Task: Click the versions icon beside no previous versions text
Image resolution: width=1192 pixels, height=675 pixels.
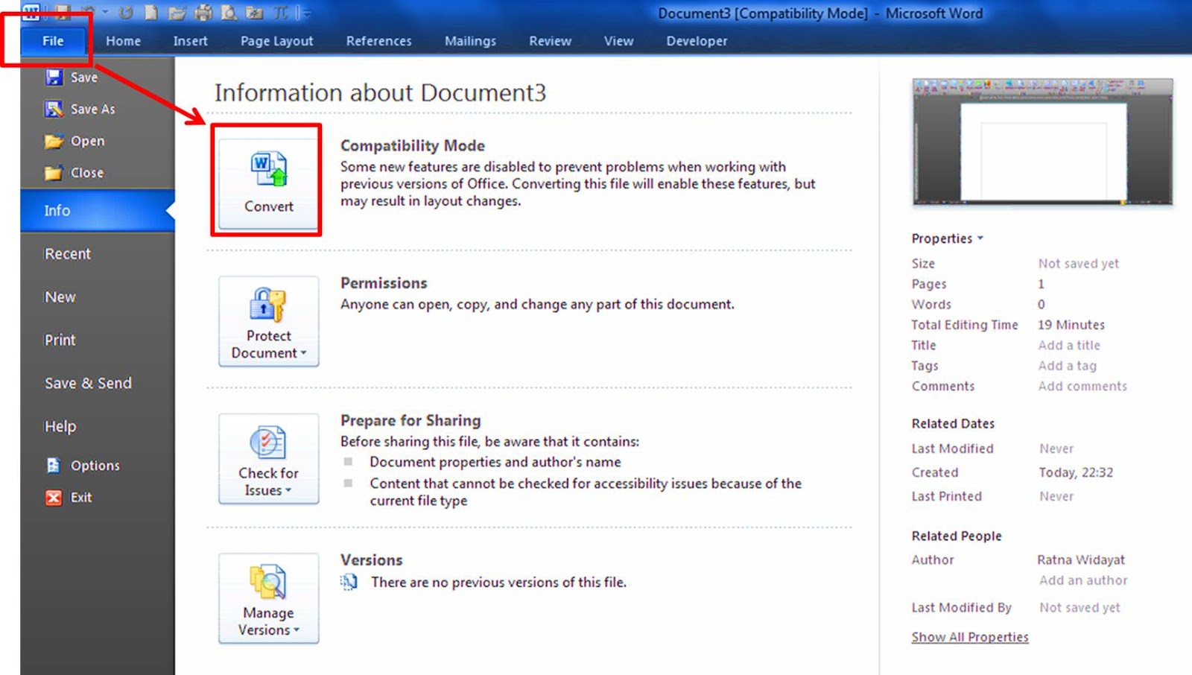Action: (x=349, y=582)
